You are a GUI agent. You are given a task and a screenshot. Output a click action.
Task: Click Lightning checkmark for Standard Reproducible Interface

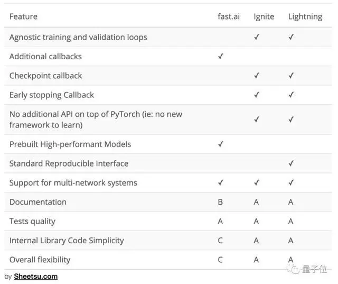[x=291, y=163]
